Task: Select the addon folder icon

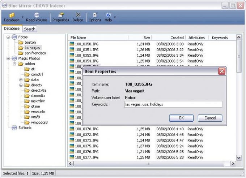Action: [x=21, y=64]
